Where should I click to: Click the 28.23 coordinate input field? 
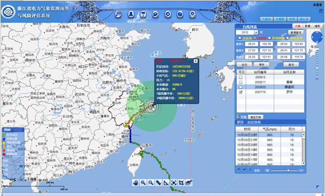pos(252,44)
